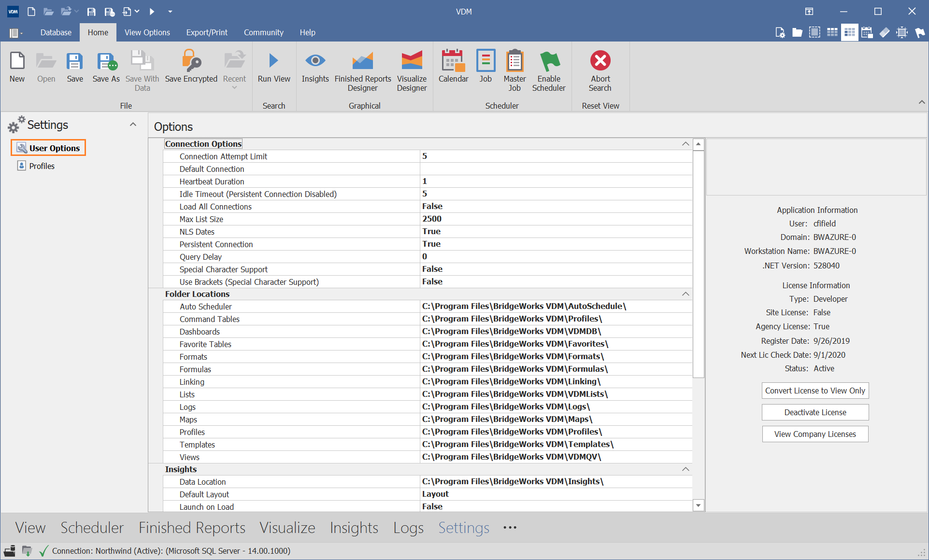Collapse the Folder Locations section
The width and height of the screenshot is (929, 560).
(685, 294)
